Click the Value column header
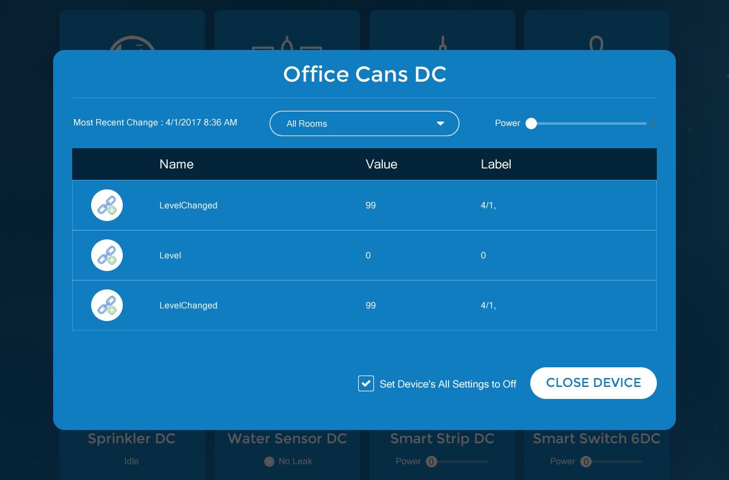Viewport: 729px width, 480px height. [x=382, y=164]
